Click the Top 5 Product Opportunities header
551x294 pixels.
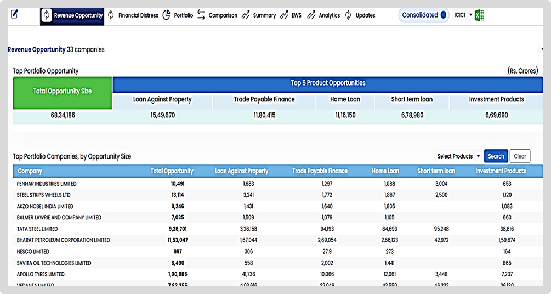click(x=328, y=84)
